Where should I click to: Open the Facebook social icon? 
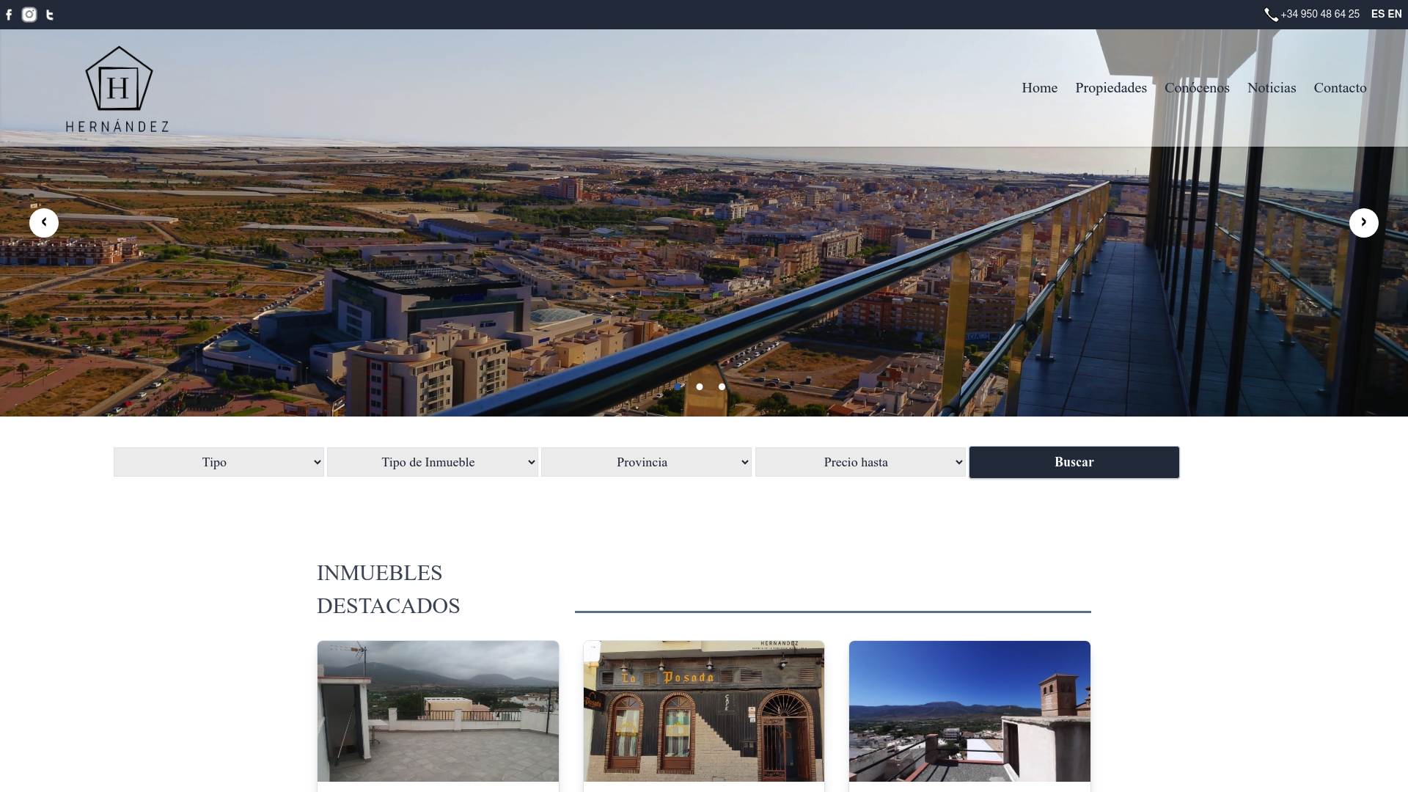click(9, 15)
